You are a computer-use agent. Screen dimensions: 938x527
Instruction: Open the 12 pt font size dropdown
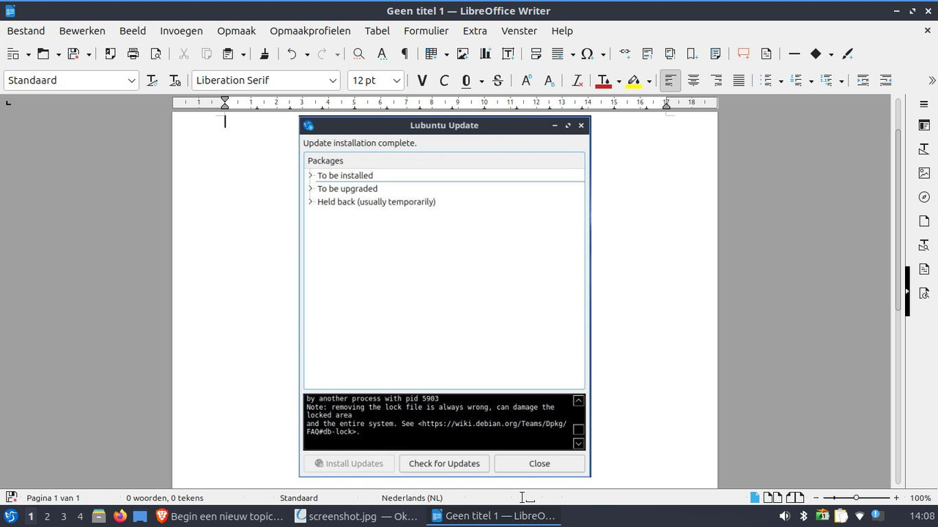[x=396, y=81]
